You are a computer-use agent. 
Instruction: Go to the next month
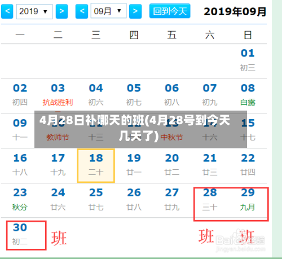135,11
